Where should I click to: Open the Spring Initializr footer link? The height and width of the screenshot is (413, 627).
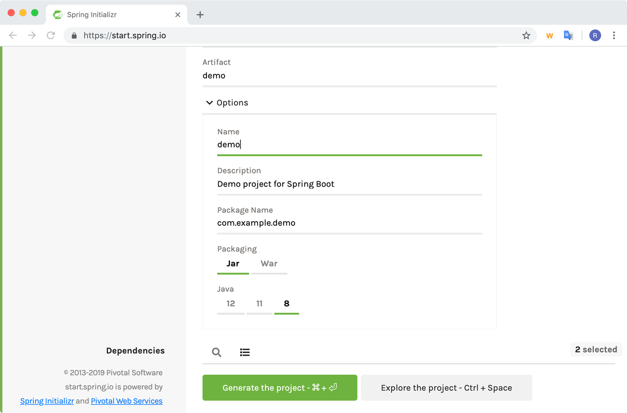pyautogui.click(x=47, y=401)
